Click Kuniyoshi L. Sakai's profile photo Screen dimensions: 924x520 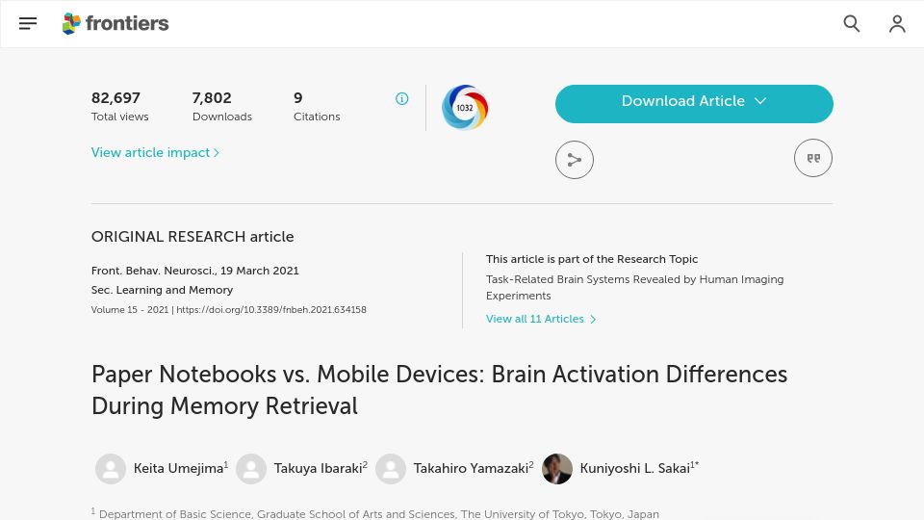557,469
